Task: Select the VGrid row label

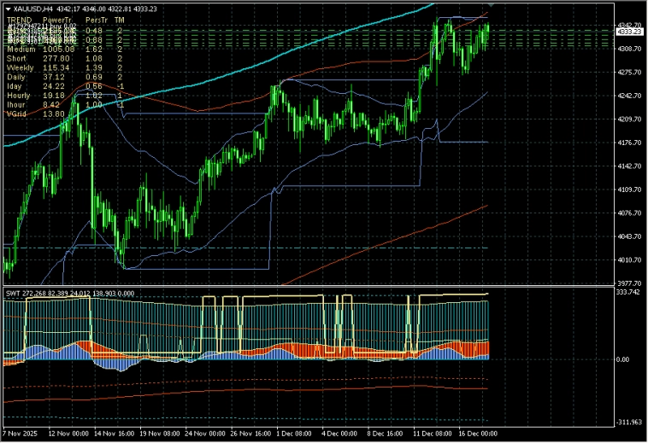Action: pyautogui.click(x=17, y=114)
